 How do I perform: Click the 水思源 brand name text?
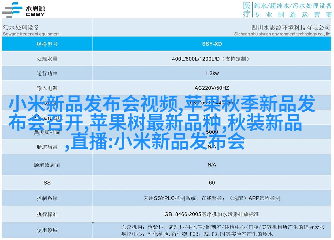[x=35, y=9]
